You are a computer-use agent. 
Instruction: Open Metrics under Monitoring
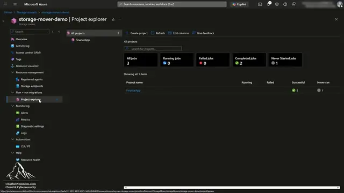click(25, 120)
